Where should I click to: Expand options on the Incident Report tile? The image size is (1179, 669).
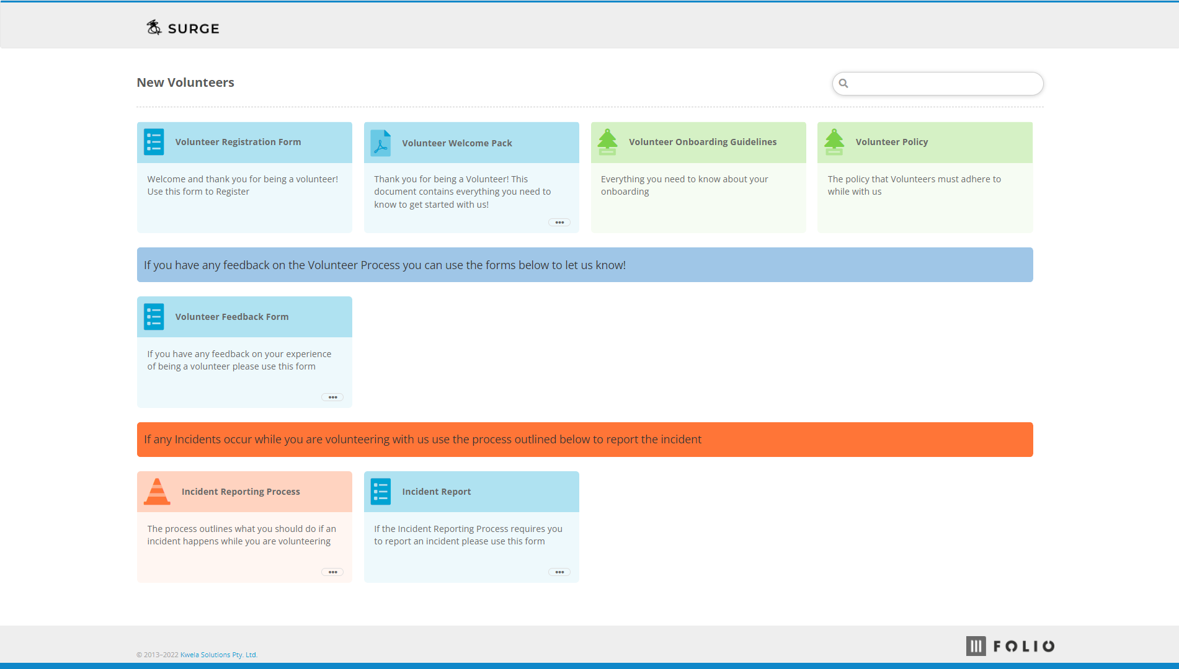coord(559,571)
